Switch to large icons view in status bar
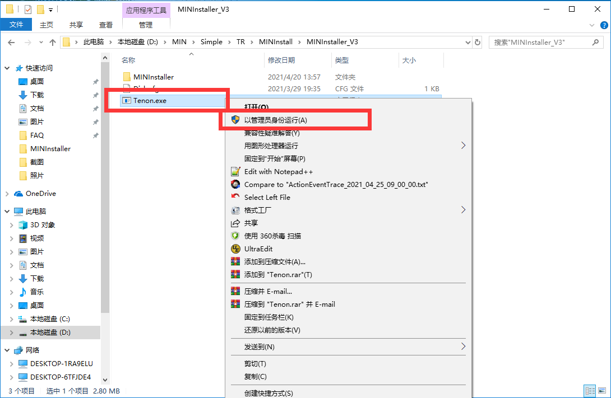This screenshot has width=611, height=398. coord(602,391)
